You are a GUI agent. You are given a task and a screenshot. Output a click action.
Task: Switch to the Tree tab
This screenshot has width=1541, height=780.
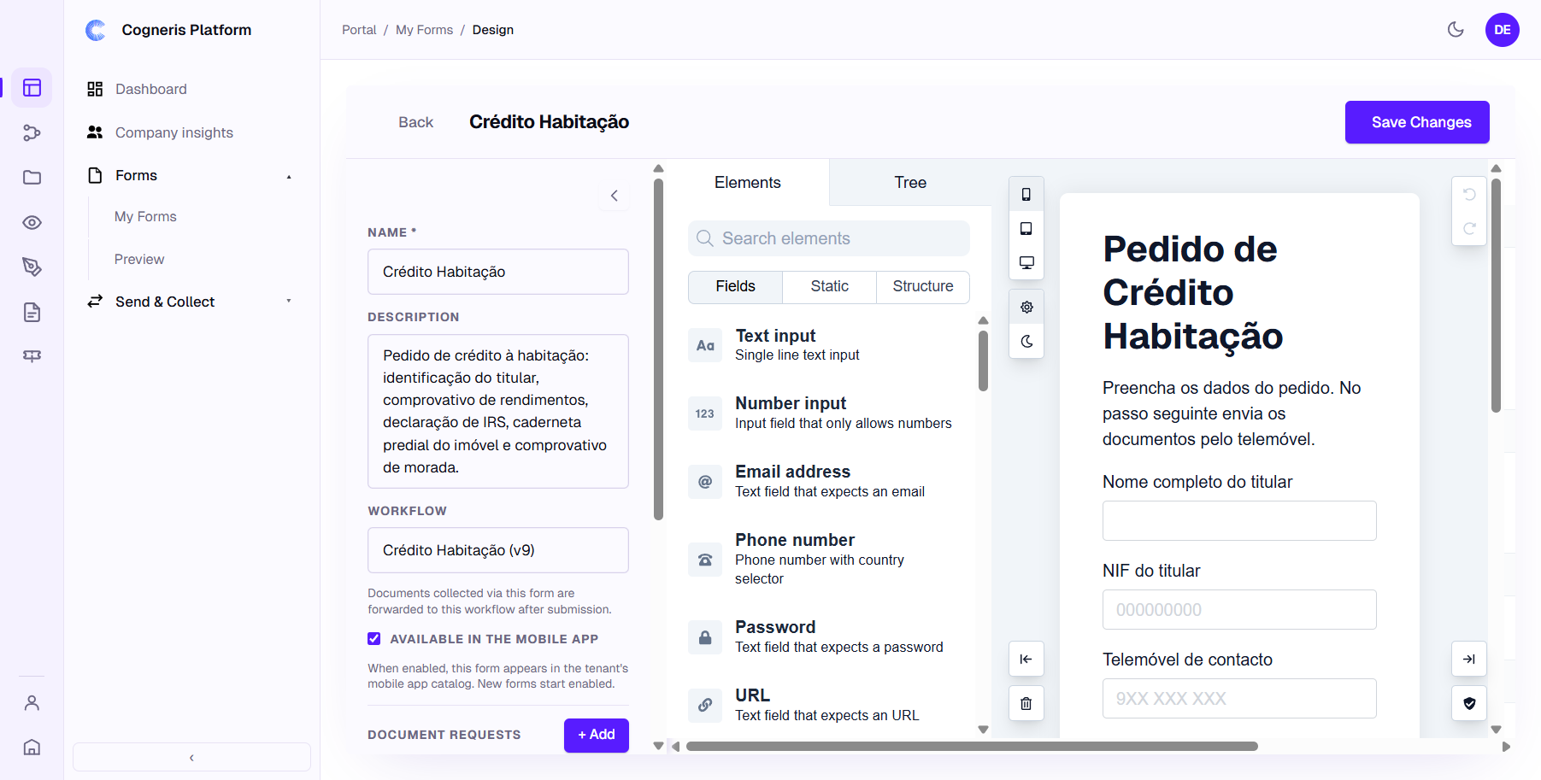point(910,183)
